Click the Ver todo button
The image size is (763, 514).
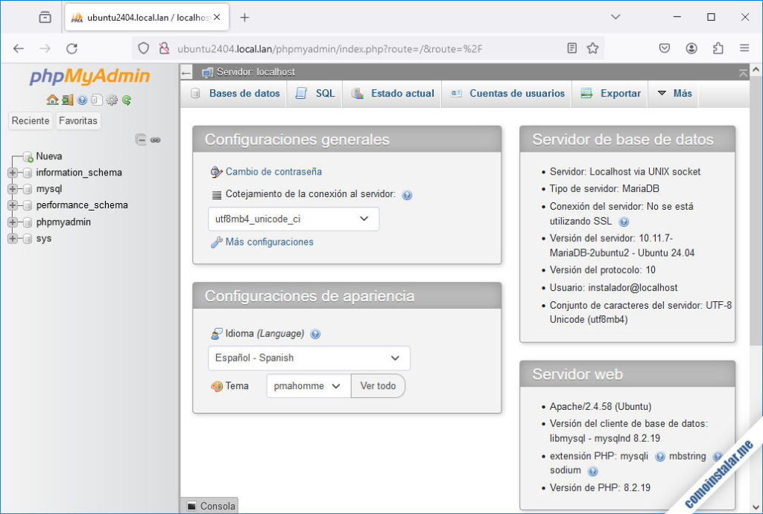[x=378, y=385]
